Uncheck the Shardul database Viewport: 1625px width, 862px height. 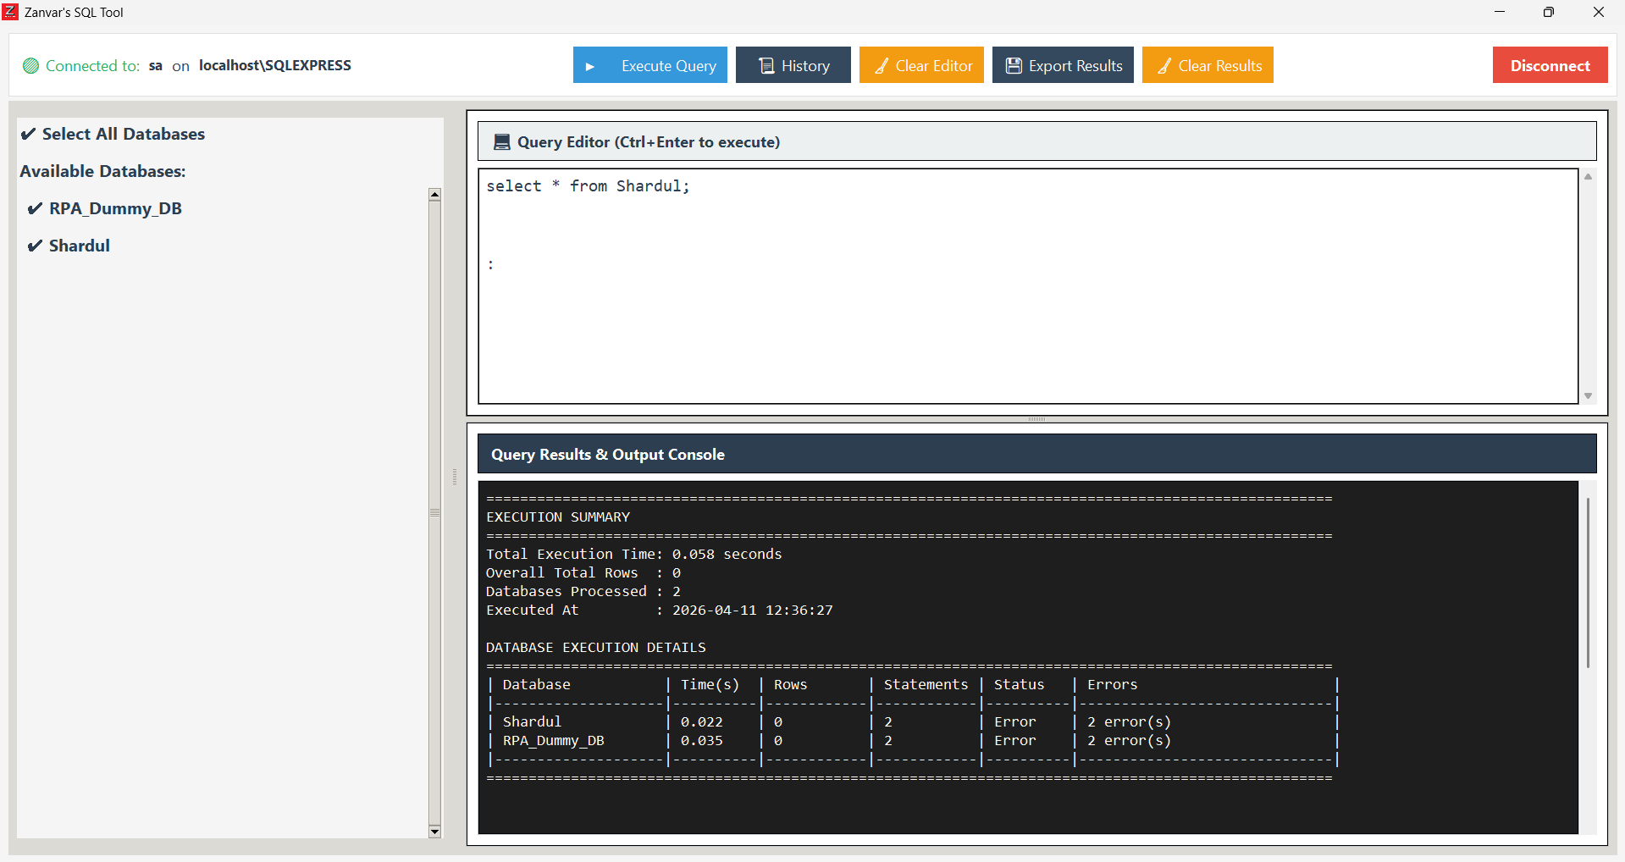point(35,246)
